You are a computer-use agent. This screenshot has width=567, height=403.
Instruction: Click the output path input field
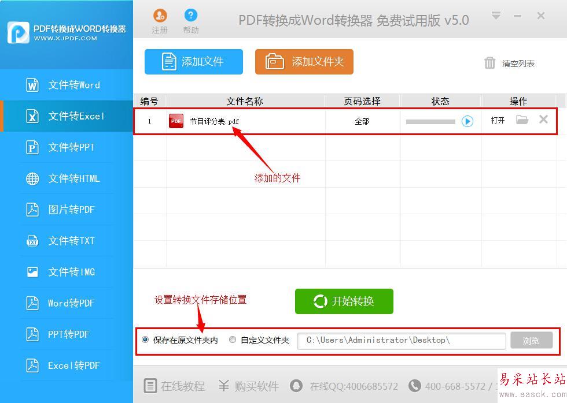coord(402,341)
